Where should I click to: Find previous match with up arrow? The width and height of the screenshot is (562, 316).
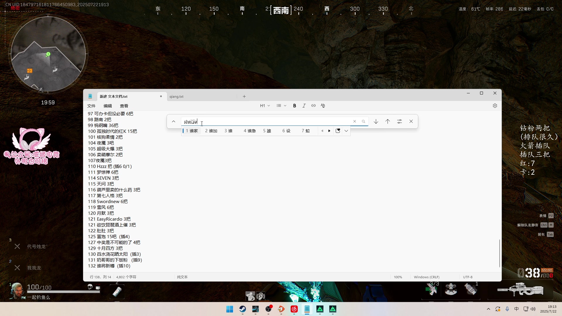pyautogui.click(x=388, y=121)
